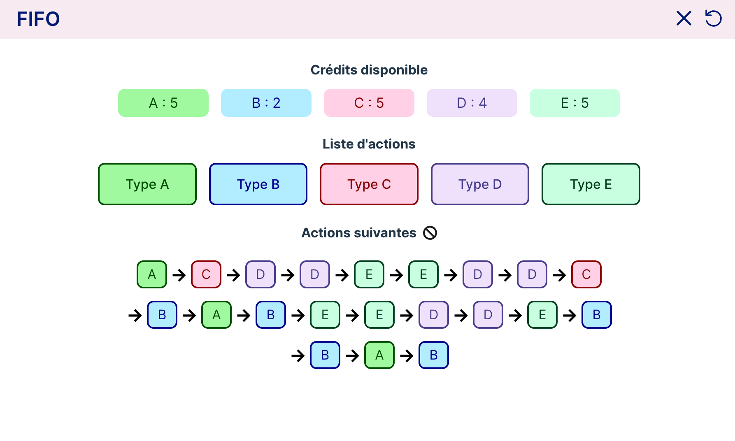Select the Type E action button

[x=591, y=184]
